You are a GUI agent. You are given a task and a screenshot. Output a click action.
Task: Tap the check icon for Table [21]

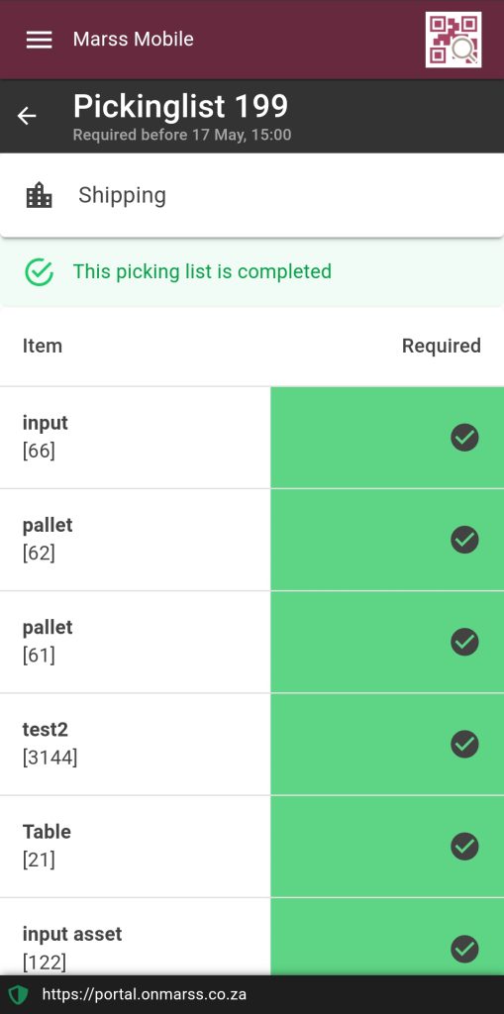click(464, 846)
